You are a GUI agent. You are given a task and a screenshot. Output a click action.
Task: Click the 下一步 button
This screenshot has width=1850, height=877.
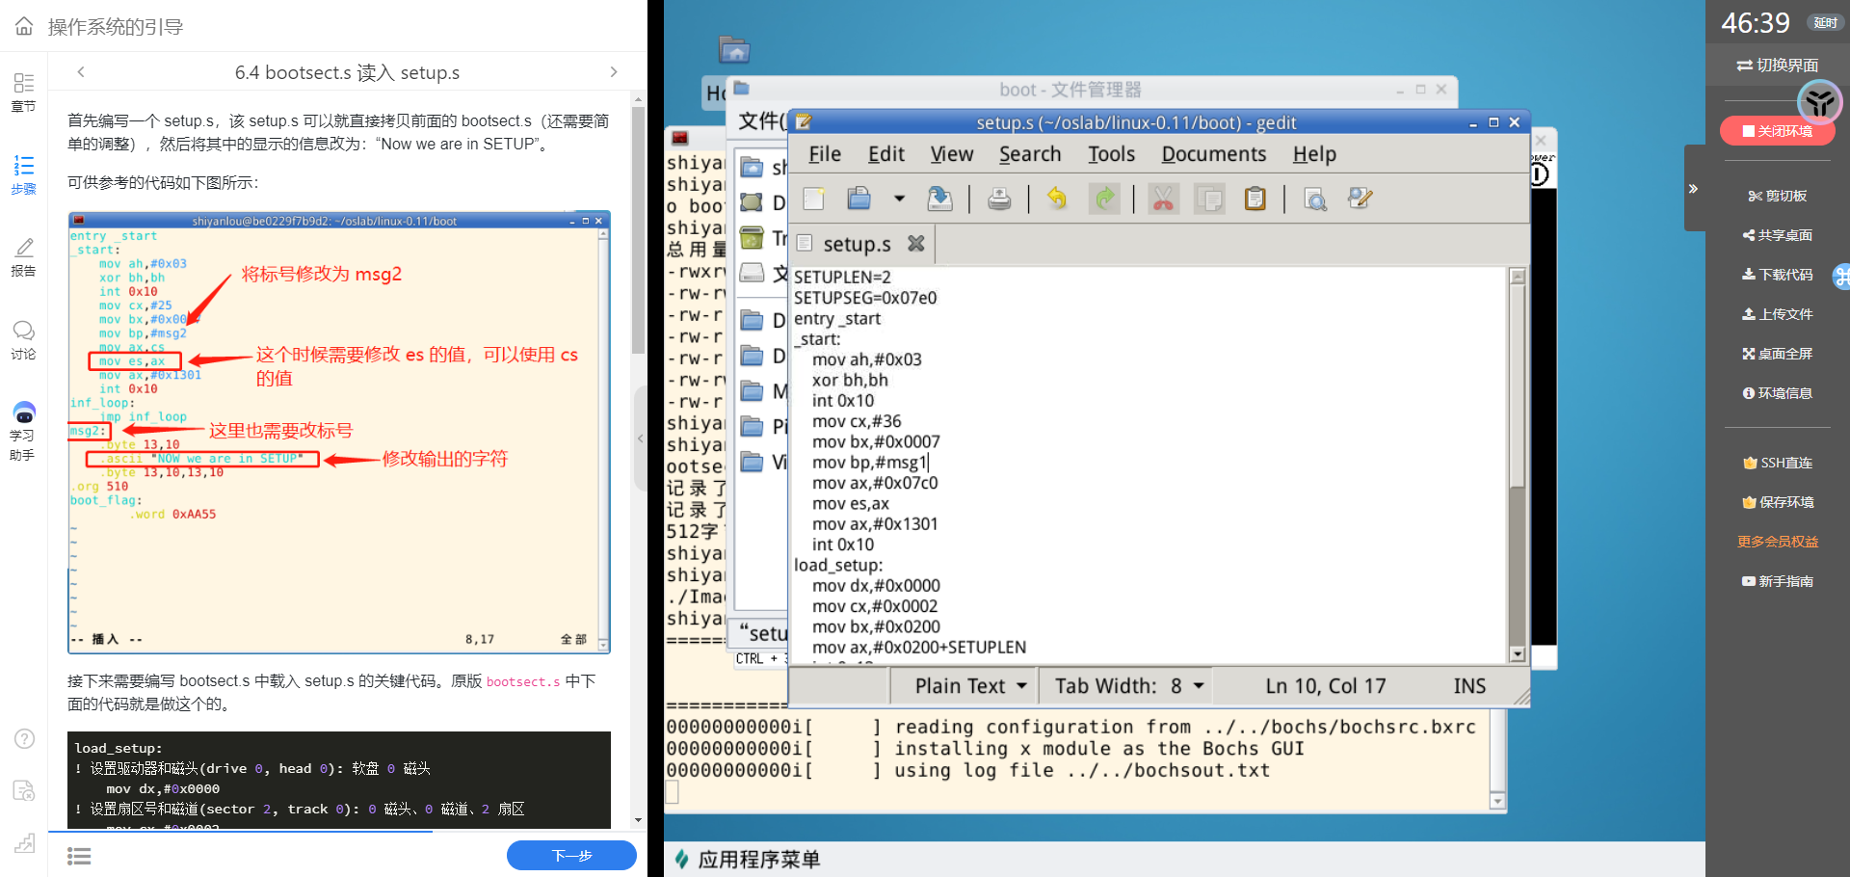point(571,855)
